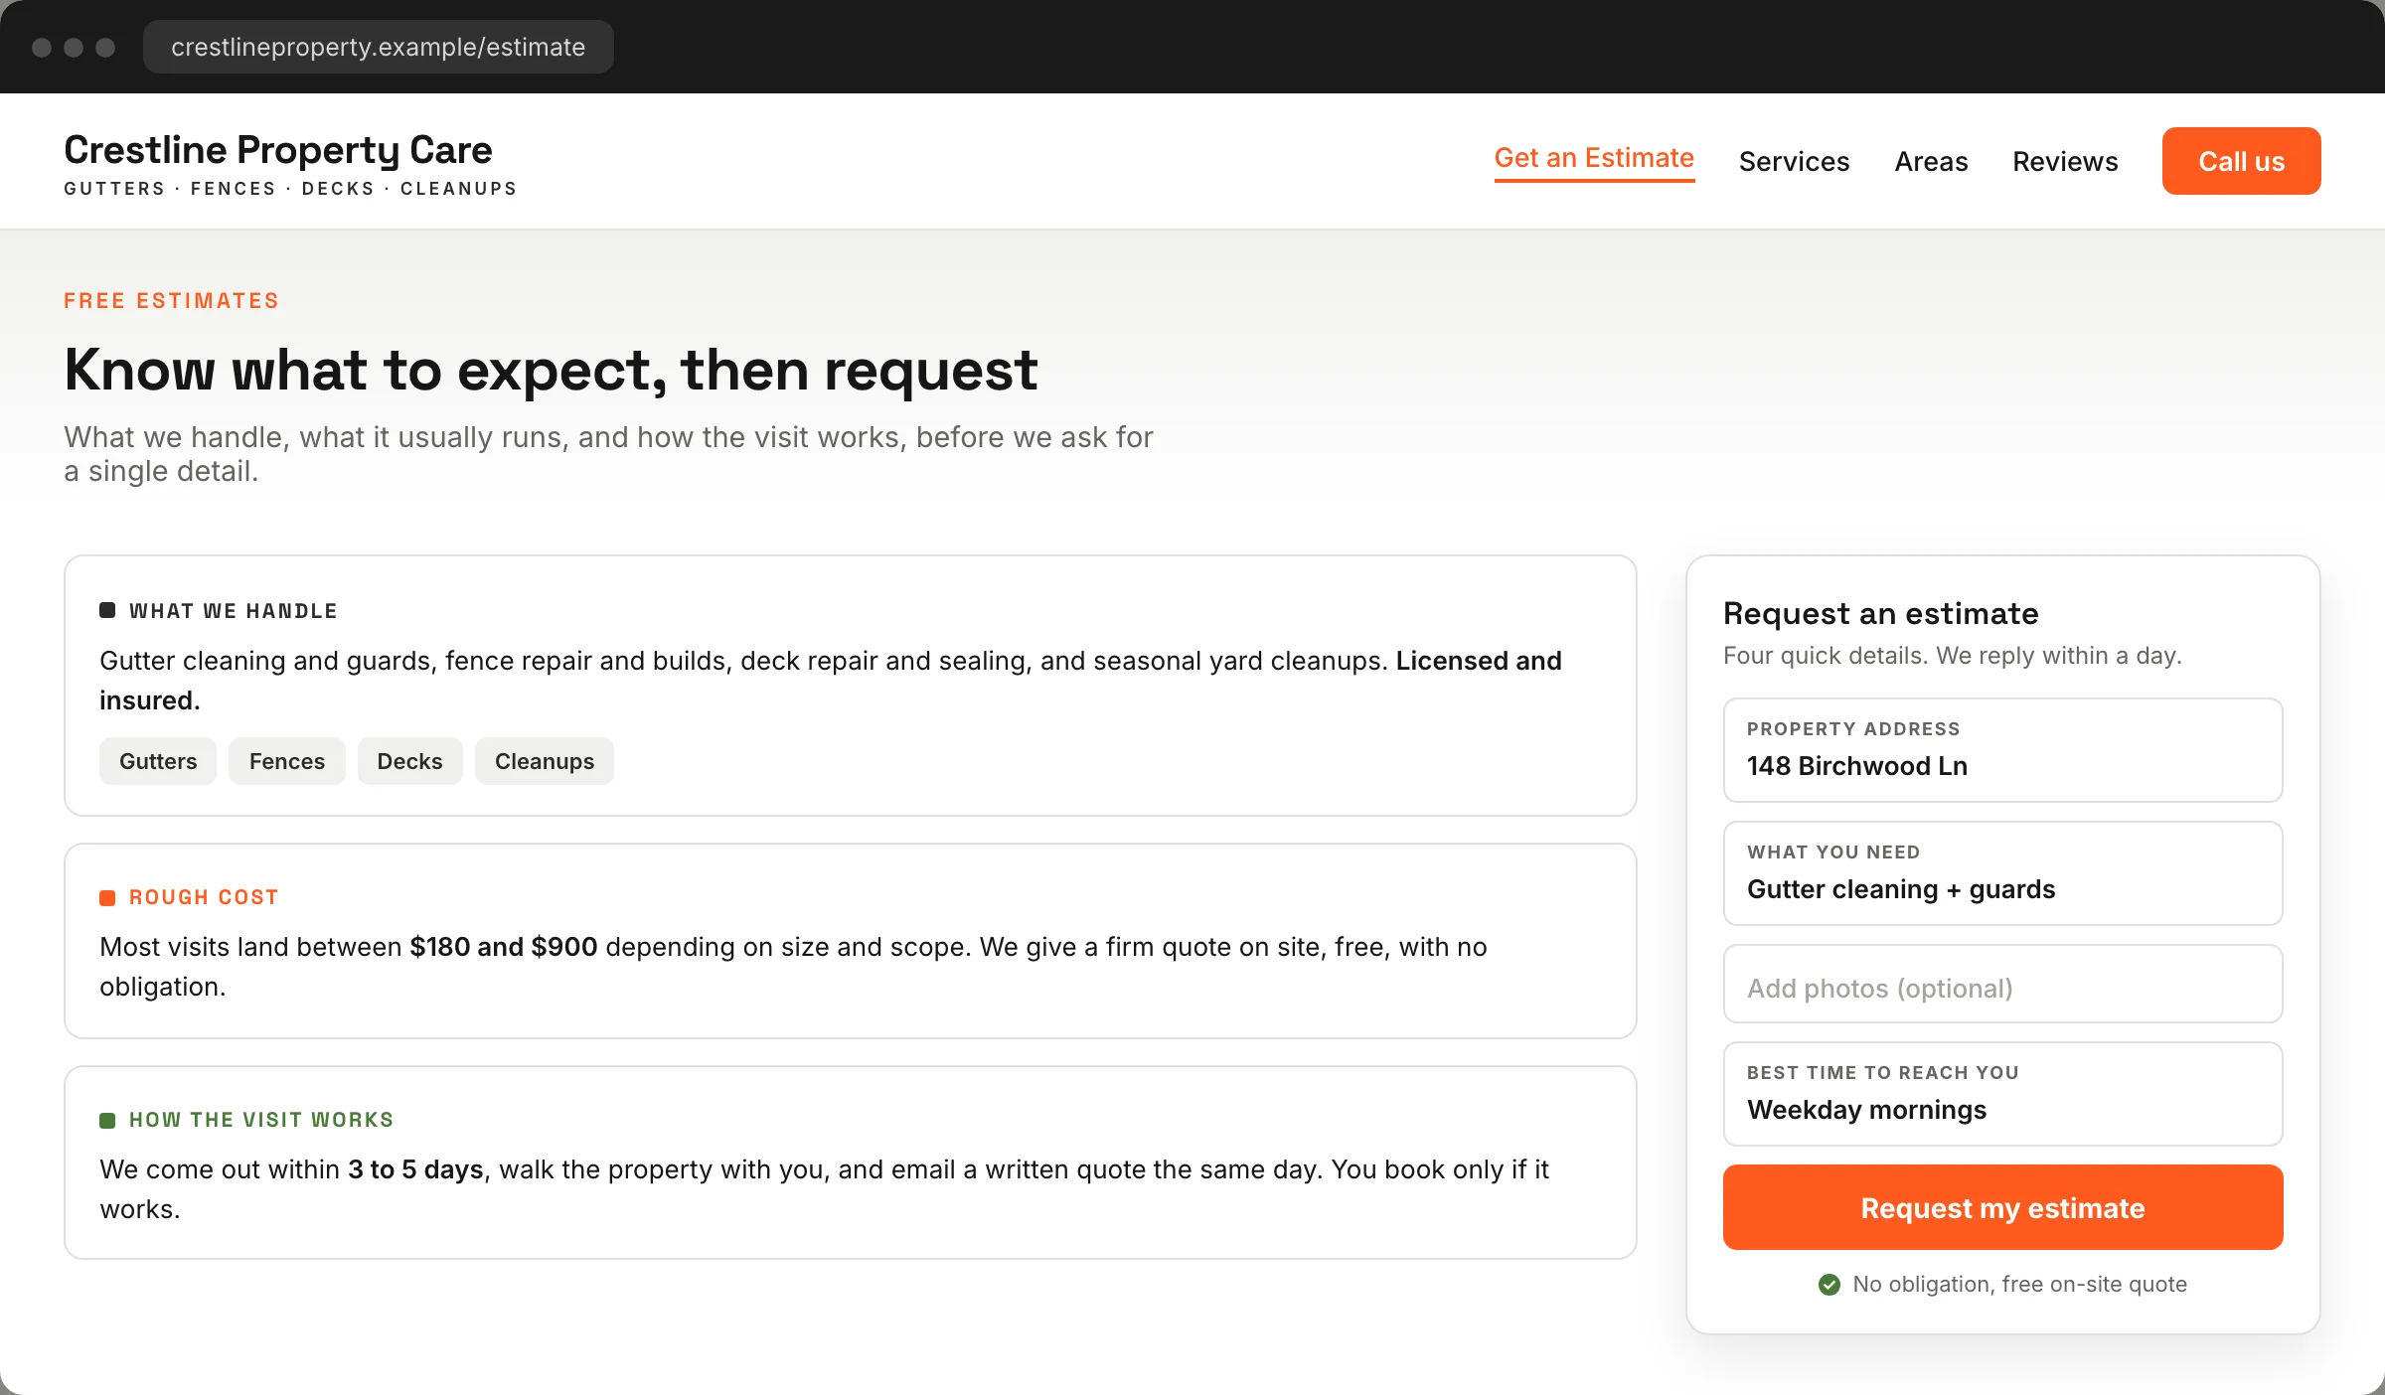Click the orange square icon beside Rough Cost
This screenshot has width=2385, height=1395.
pyautogui.click(x=107, y=897)
